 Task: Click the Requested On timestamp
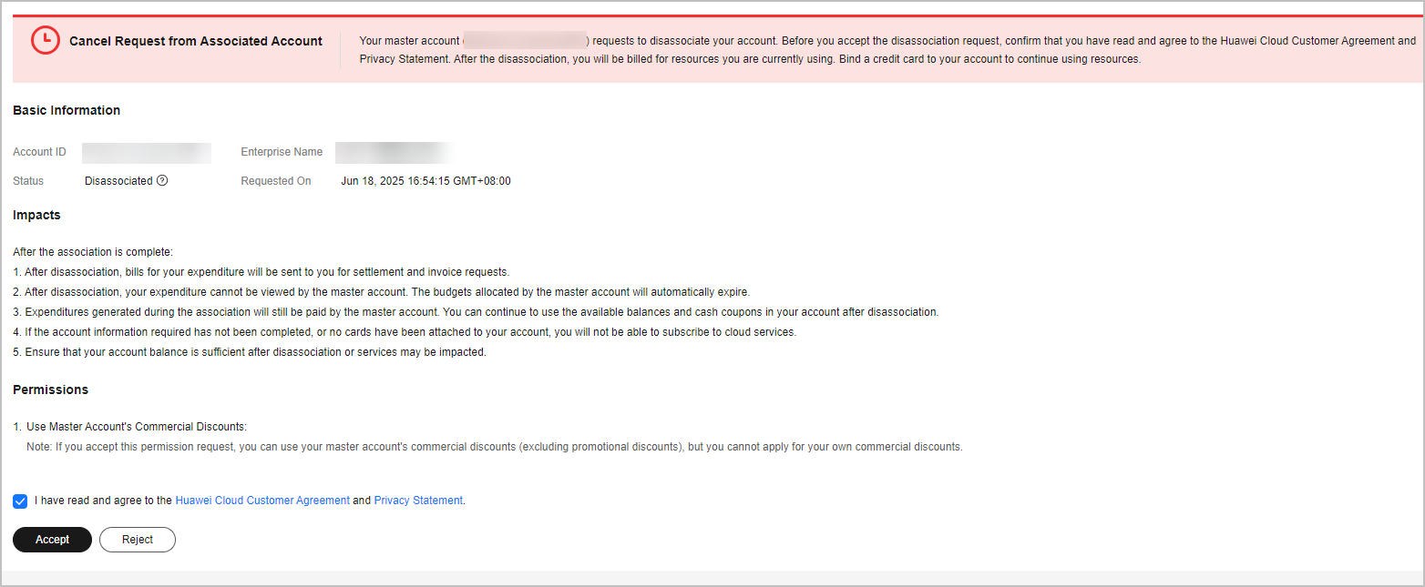425,181
